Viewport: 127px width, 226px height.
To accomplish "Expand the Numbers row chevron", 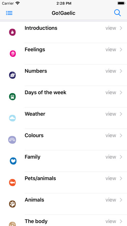I will 121,71.
